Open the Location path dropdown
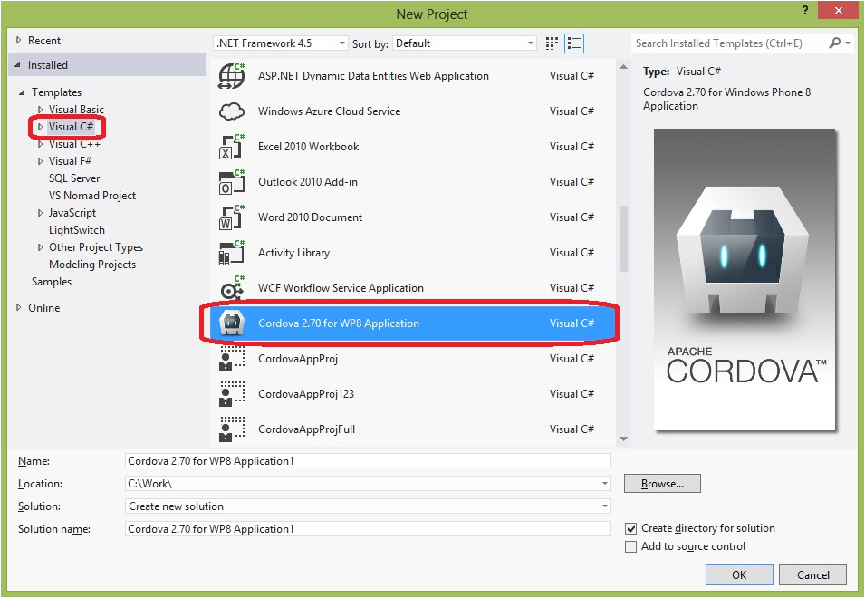The image size is (865, 598). (x=605, y=484)
